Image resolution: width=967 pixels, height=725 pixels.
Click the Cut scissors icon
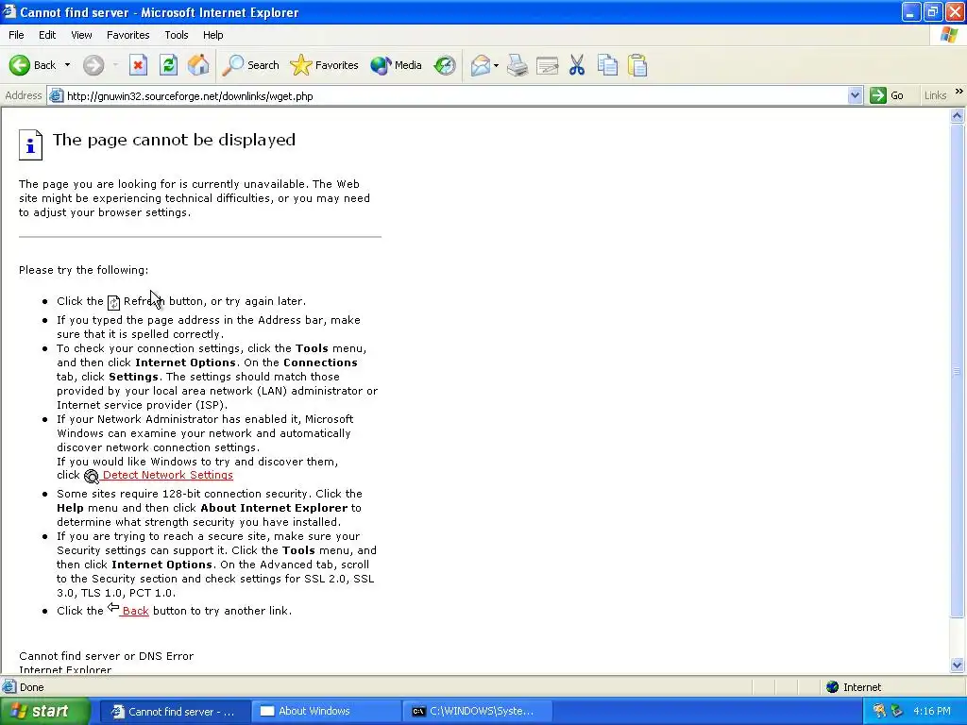coord(577,65)
